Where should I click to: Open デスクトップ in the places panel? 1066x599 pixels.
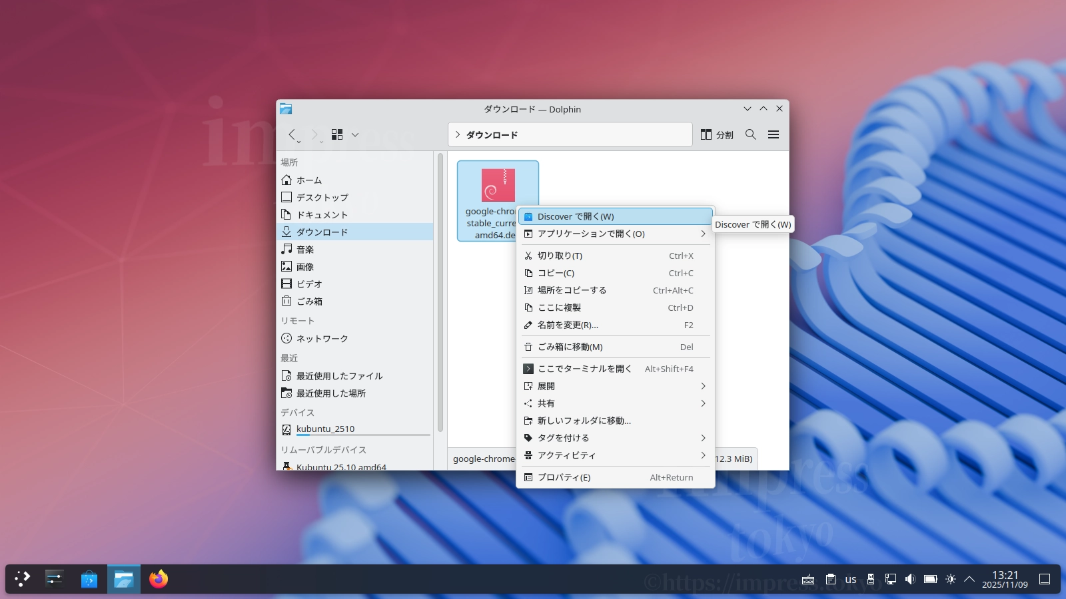356,198
